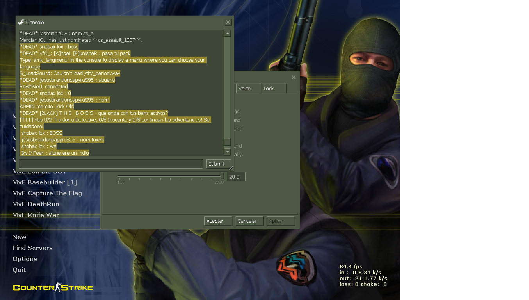Click the Aceptar button

click(x=218, y=221)
